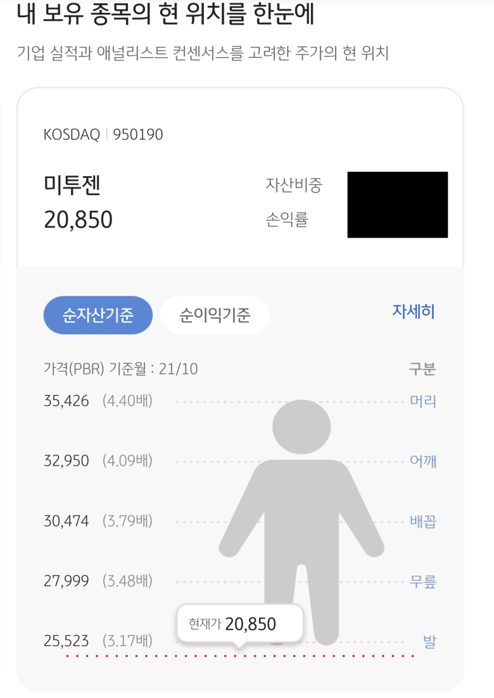Image resolution: width=494 pixels, height=698 pixels.
Task: Click the KOSDAQ 950190 ticker code
Action: coord(103,134)
